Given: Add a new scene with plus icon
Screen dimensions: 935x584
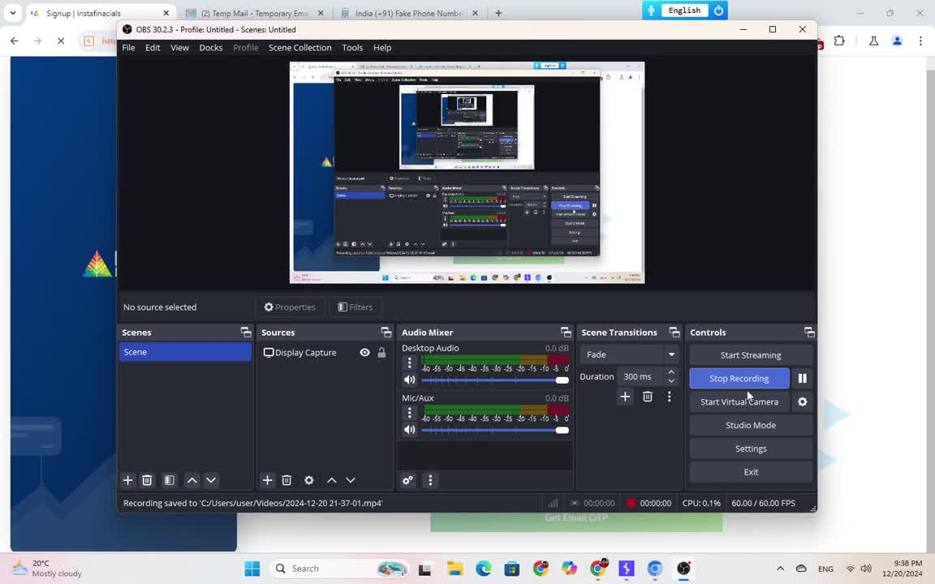Looking at the screenshot, I should point(127,480).
